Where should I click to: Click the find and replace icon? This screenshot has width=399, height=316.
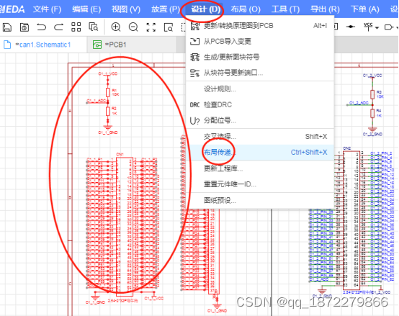click(x=93, y=27)
